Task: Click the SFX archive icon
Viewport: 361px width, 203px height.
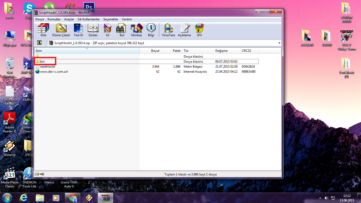Action: (x=199, y=30)
